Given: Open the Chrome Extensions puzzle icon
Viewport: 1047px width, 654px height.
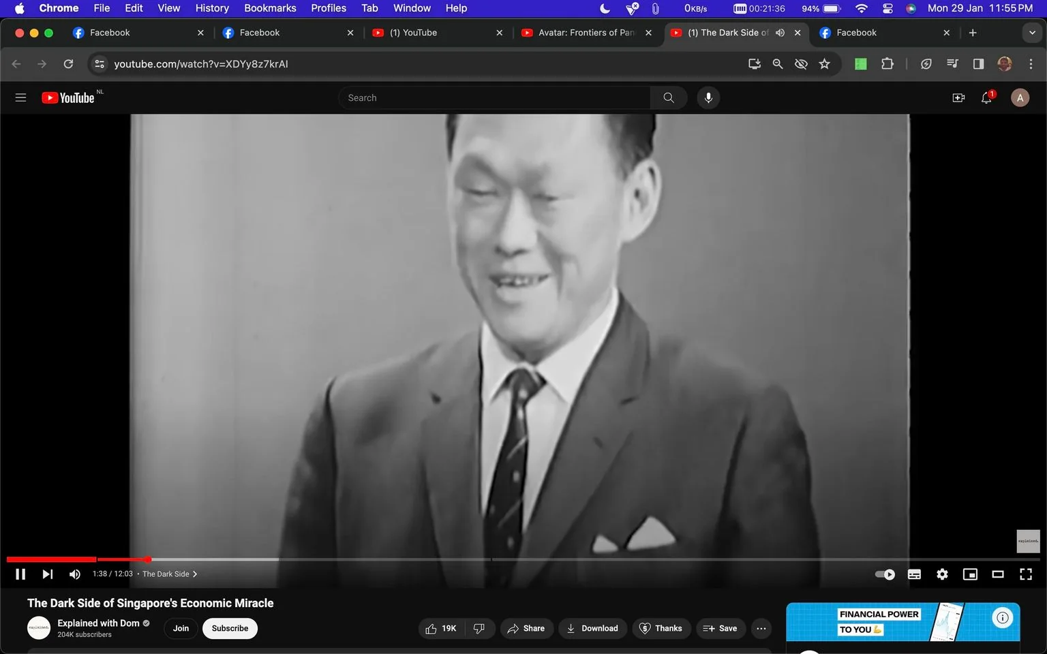Looking at the screenshot, I should pos(887,63).
